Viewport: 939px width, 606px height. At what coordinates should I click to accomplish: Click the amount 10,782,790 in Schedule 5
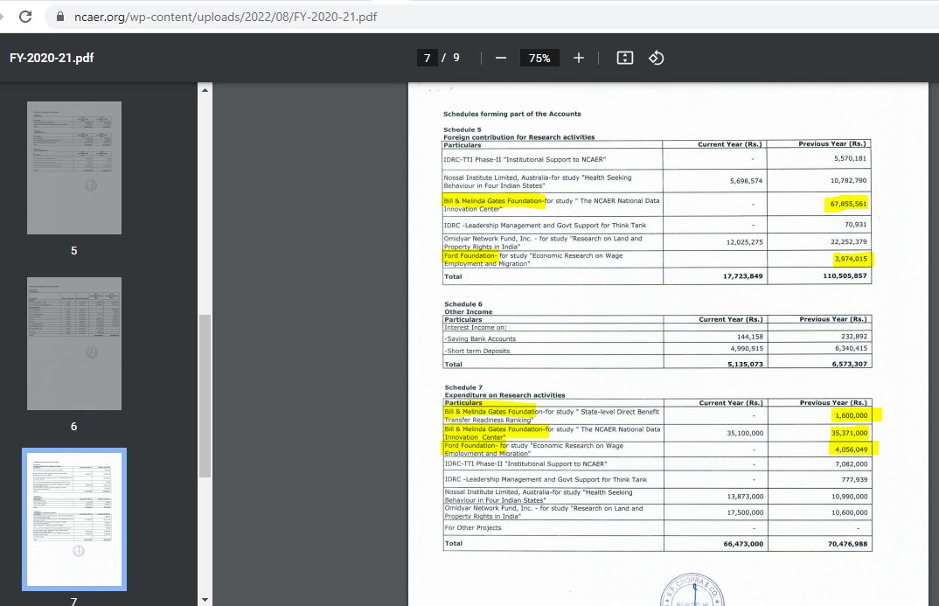[849, 180]
